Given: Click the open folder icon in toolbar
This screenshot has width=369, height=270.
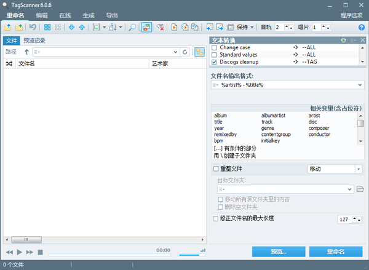Looking at the screenshot, I should pyautogui.click(x=7, y=28).
